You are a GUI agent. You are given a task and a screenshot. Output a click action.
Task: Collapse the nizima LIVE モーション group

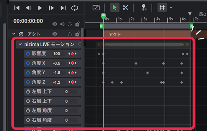click(x=20, y=44)
